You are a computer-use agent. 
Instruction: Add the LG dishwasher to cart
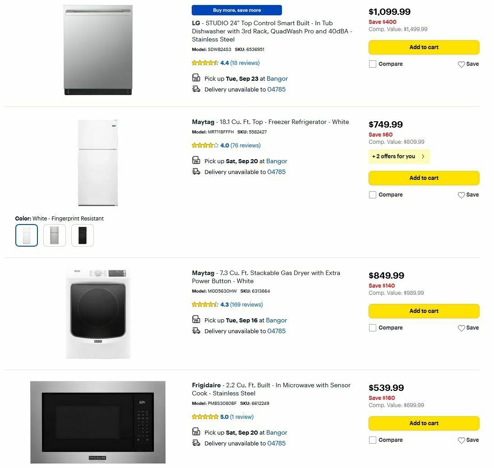424,47
